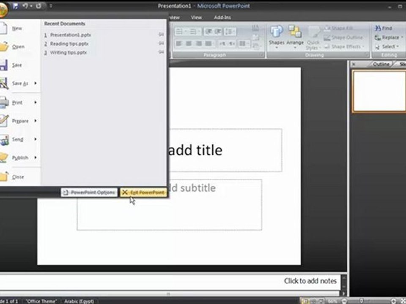Switch to the View ribbon tab
The height and width of the screenshot is (304, 406).
(x=196, y=17)
